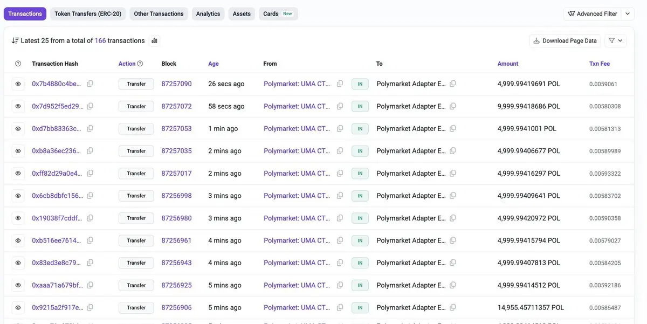Viewport: 647px width, 324px height.
Task: Preview transaction 0xb8a36ec236 with eye icon
Action: (18, 151)
